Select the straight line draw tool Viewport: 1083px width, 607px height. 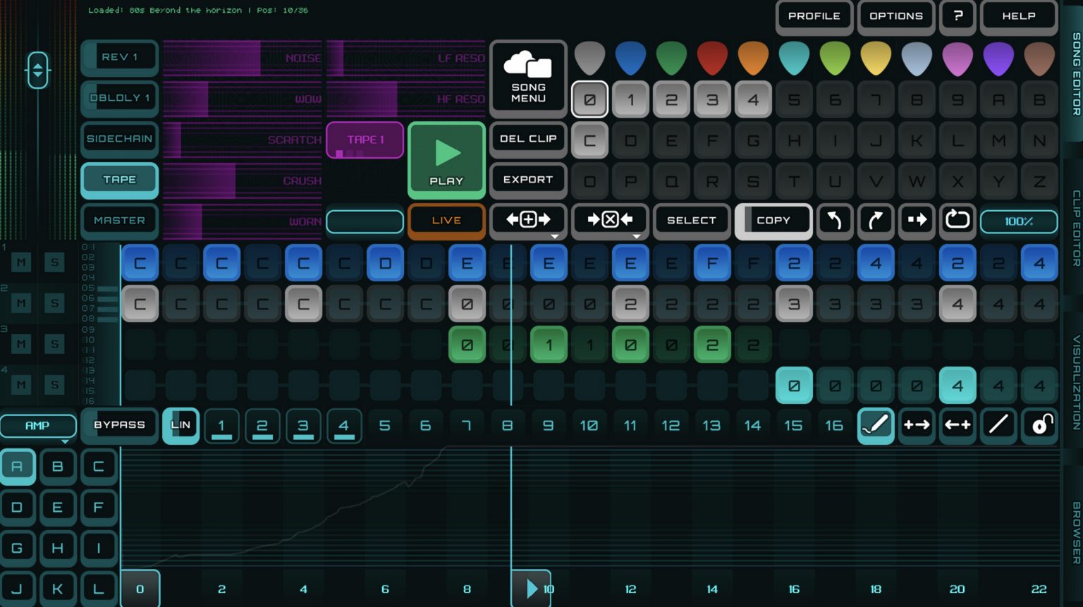[998, 425]
